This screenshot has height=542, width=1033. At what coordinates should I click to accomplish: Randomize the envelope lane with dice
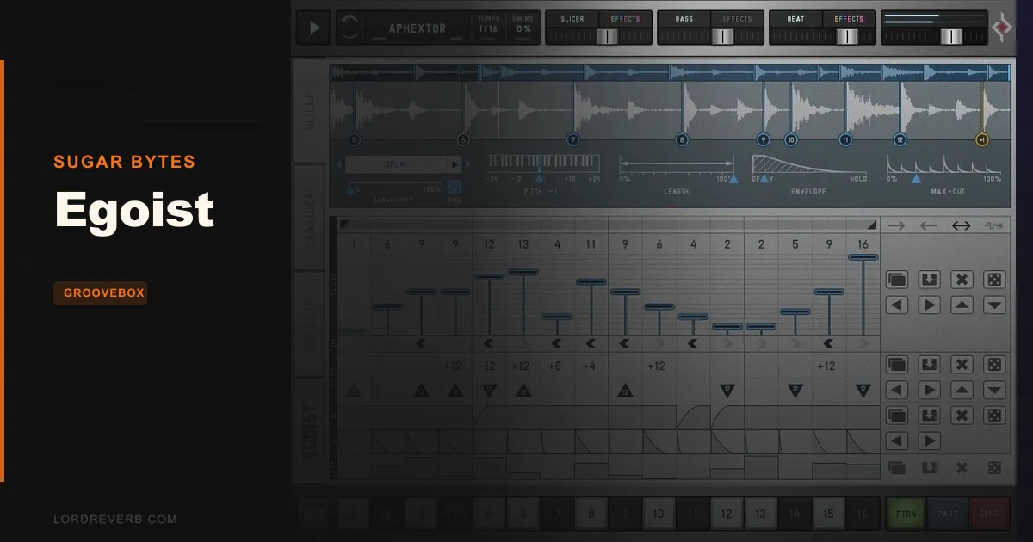pos(994,416)
